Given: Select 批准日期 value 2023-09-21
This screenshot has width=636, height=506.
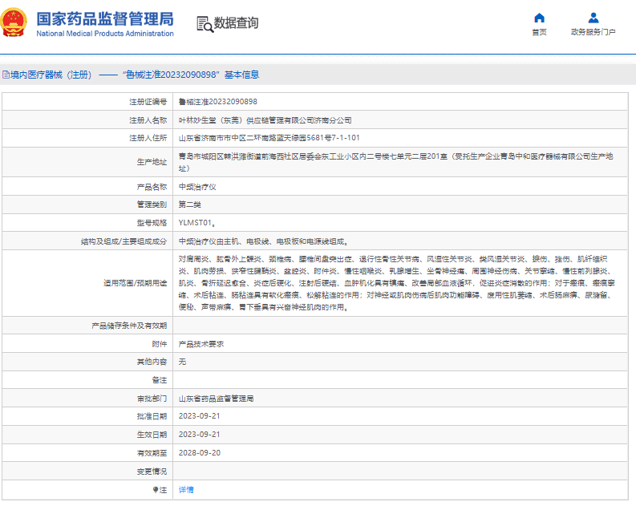Looking at the screenshot, I should click(x=200, y=416).
